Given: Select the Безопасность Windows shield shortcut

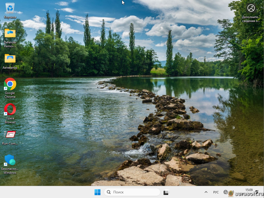Looking at the screenshot, I should (x=10, y=160).
